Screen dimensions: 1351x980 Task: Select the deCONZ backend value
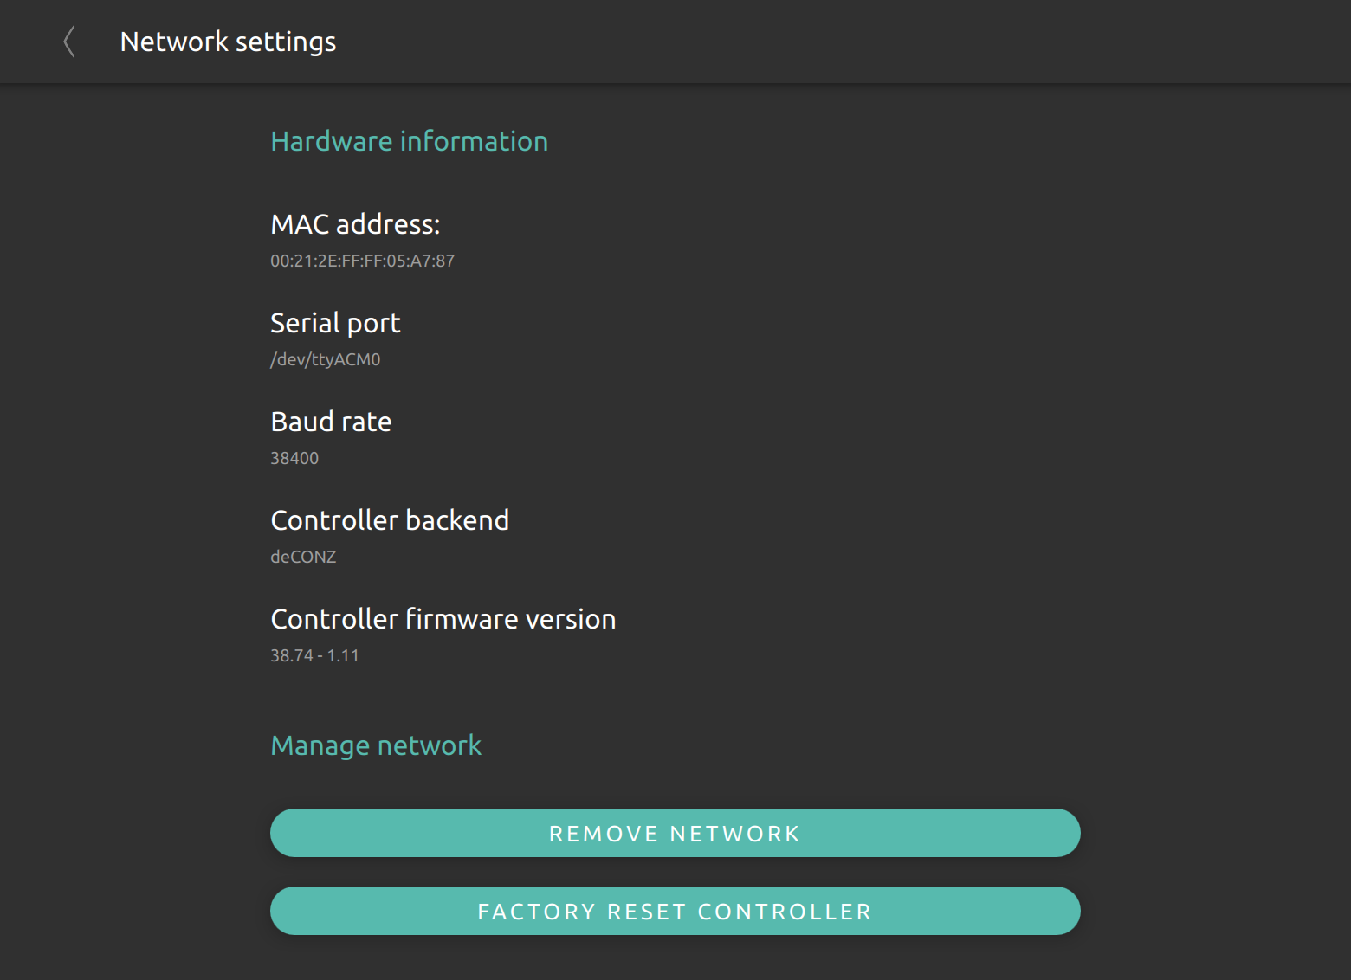(303, 557)
